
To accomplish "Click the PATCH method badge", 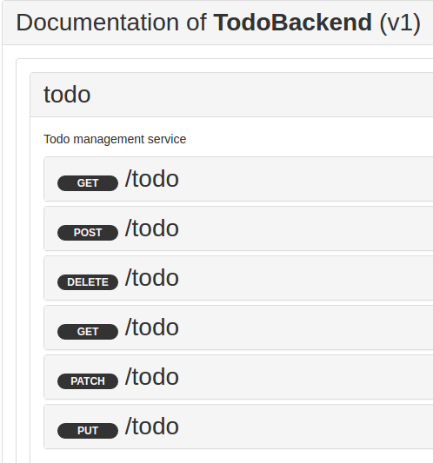I will tap(88, 381).
